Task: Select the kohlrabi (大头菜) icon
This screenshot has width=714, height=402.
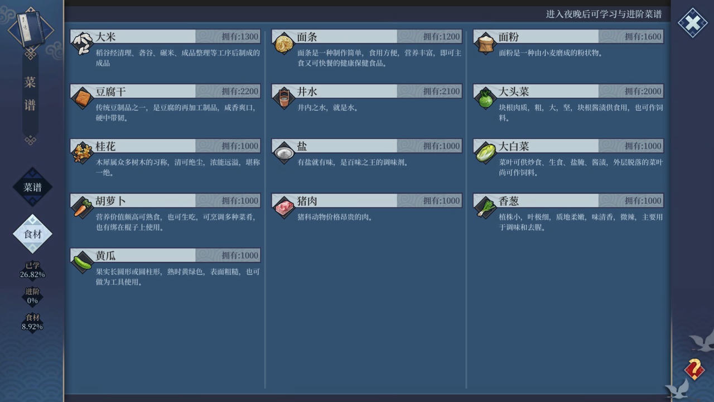Action: pyautogui.click(x=485, y=98)
